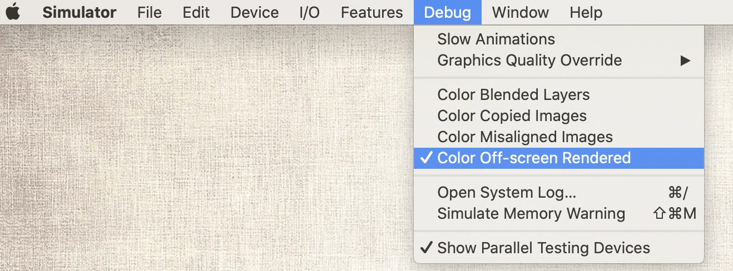Open the Edit menu
Viewport: 733px width, 271px height.
pyautogui.click(x=196, y=12)
